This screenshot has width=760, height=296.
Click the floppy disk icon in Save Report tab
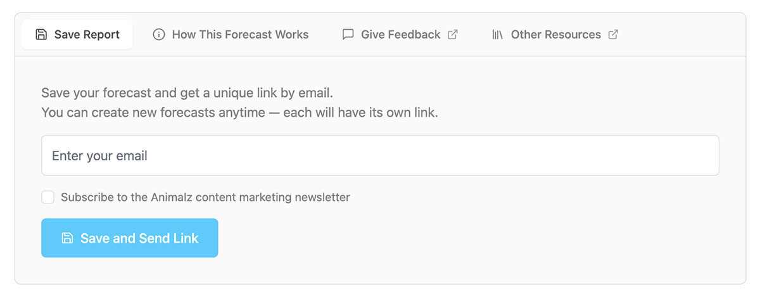coord(41,34)
